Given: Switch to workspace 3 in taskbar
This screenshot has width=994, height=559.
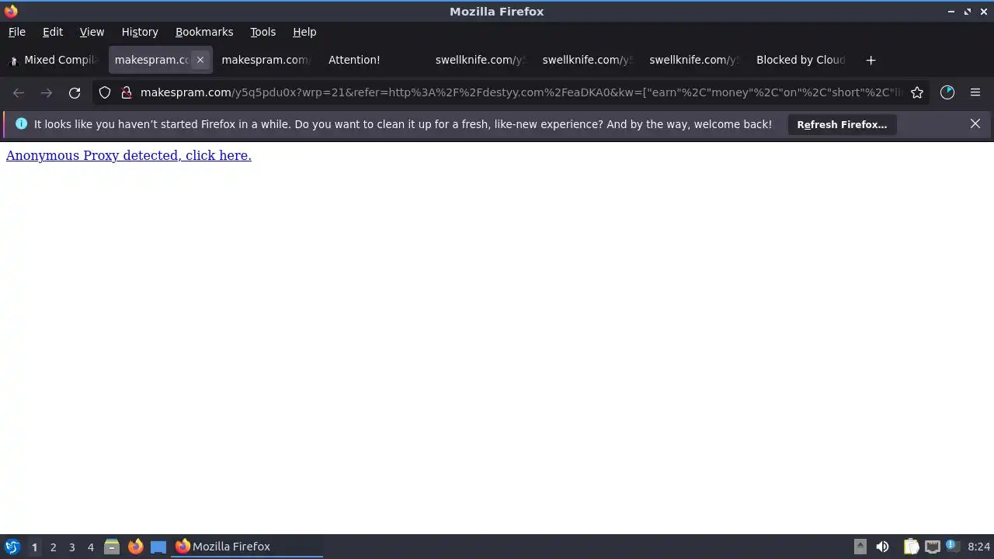Looking at the screenshot, I should click(71, 547).
